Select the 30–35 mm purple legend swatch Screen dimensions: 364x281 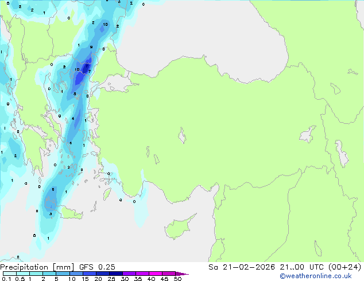coord(129,274)
